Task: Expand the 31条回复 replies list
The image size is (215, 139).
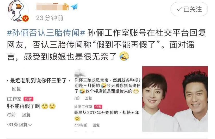Action: click(x=20, y=125)
